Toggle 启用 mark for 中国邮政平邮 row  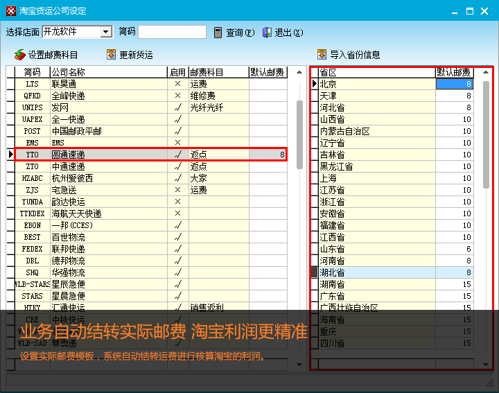178,131
